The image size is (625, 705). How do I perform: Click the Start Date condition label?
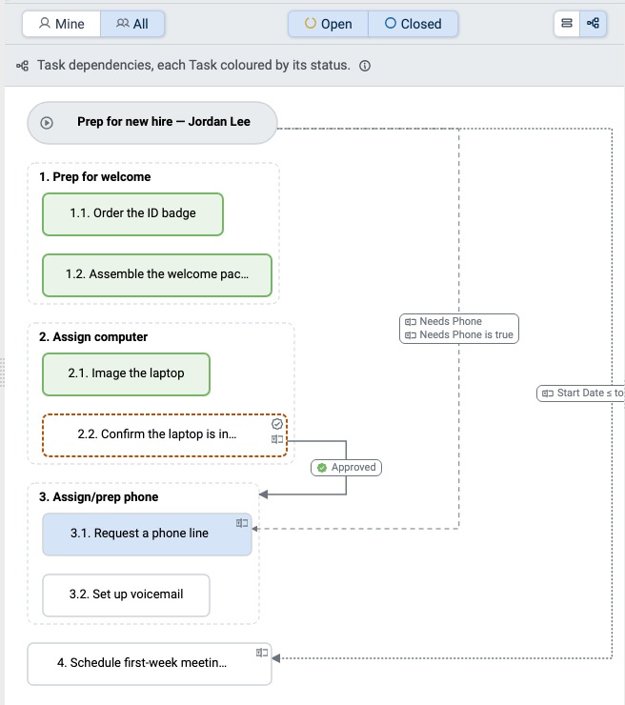coord(580,393)
